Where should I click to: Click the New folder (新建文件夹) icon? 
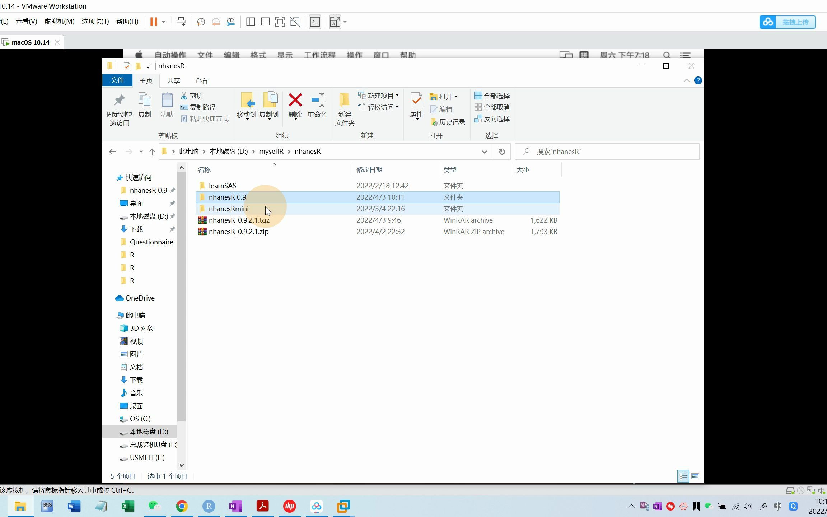(x=344, y=101)
